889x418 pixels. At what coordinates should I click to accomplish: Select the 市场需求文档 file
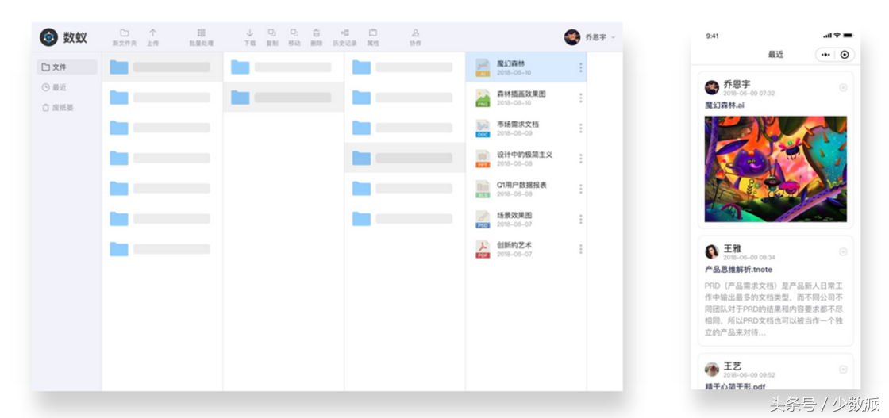[526, 128]
